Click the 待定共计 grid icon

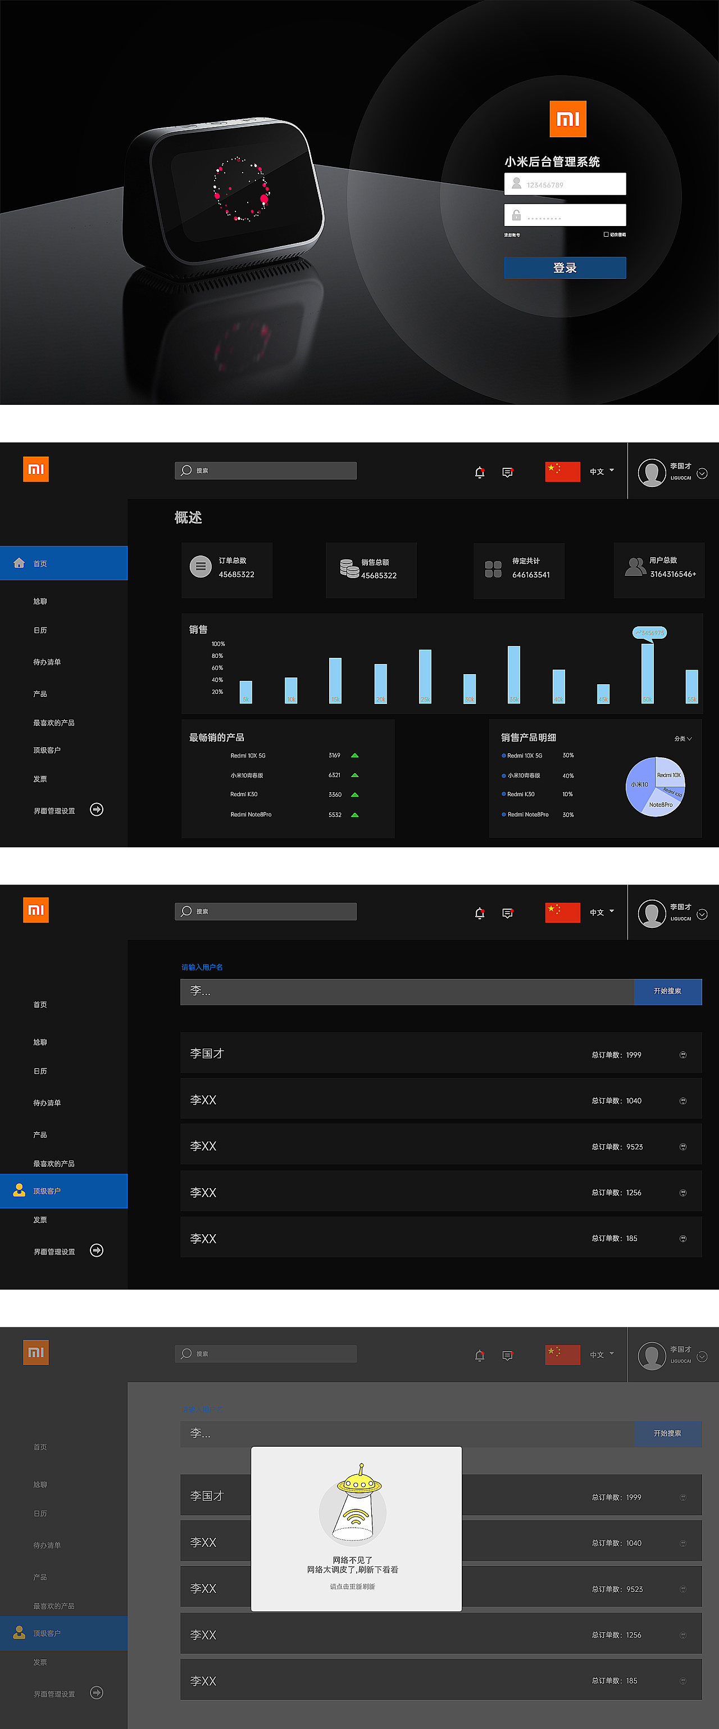493,569
